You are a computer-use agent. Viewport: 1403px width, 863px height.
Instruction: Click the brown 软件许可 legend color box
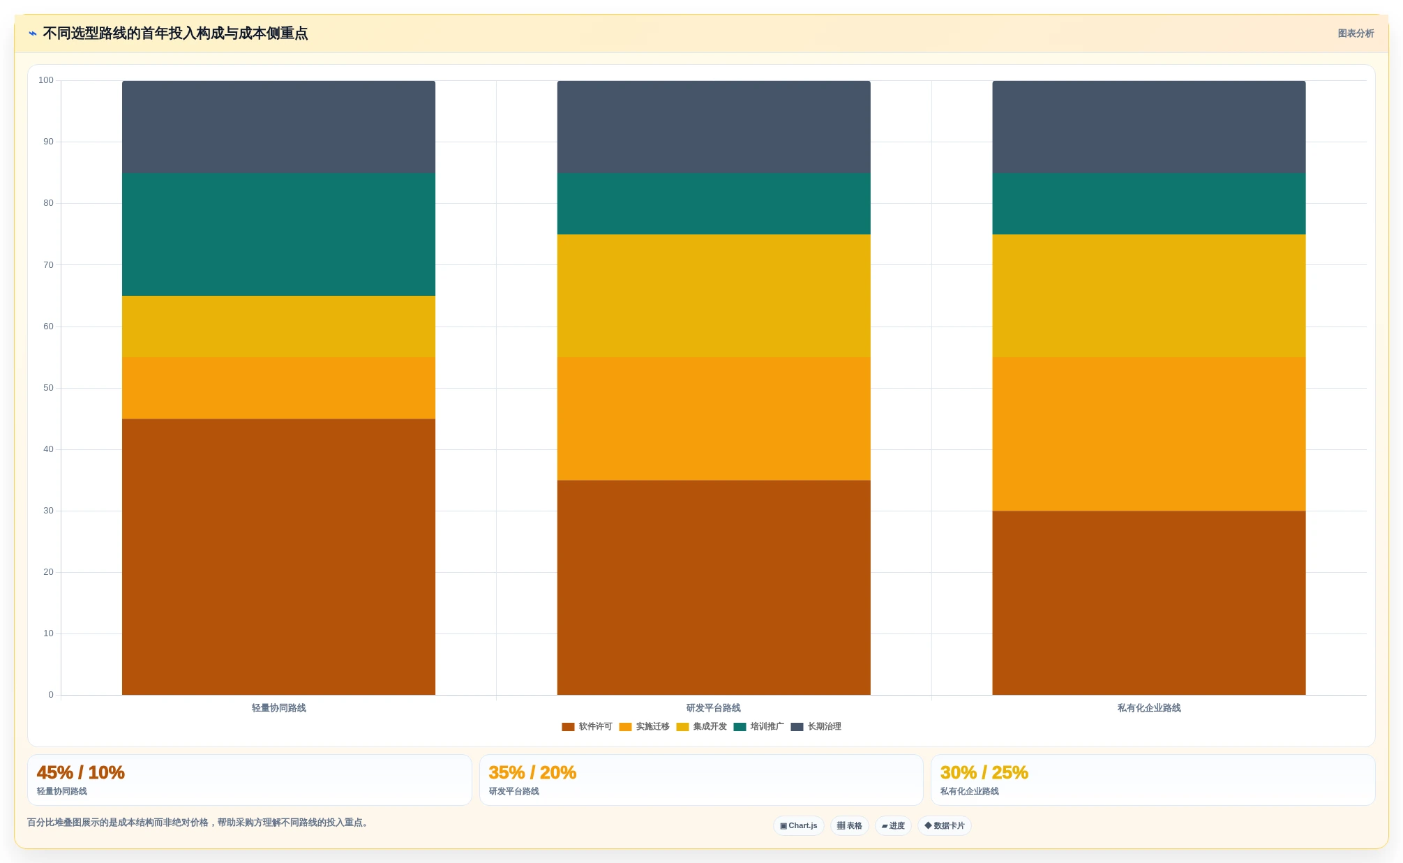(568, 726)
